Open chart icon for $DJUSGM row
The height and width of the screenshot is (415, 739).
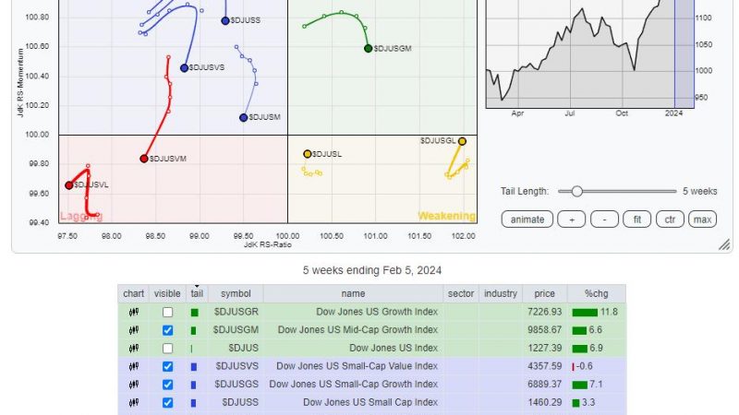[x=134, y=330]
